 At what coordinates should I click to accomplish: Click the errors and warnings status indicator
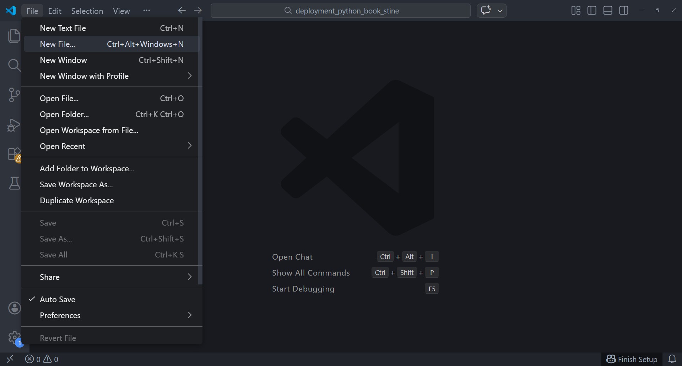[x=42, y=359]
